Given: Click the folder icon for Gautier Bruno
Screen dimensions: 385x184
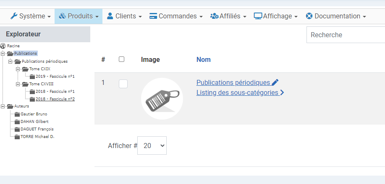Looking at the screenshot, I should 17,114.
